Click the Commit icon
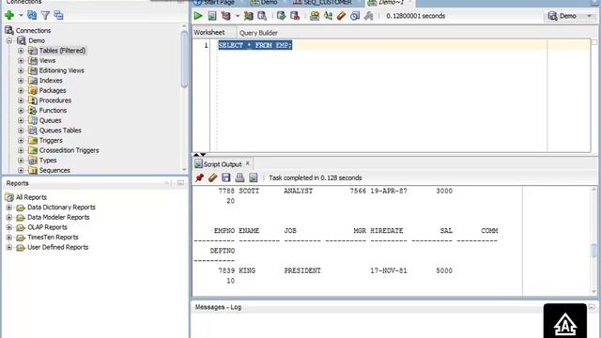601x338 pixels. [x=282, y=16]
